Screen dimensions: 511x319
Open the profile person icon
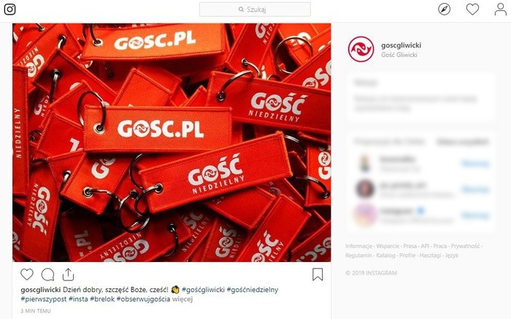[500, 9]
